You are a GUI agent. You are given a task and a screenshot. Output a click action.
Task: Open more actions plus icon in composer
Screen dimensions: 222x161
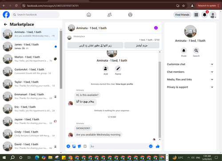pyautogui.click(x=68, y=146)
